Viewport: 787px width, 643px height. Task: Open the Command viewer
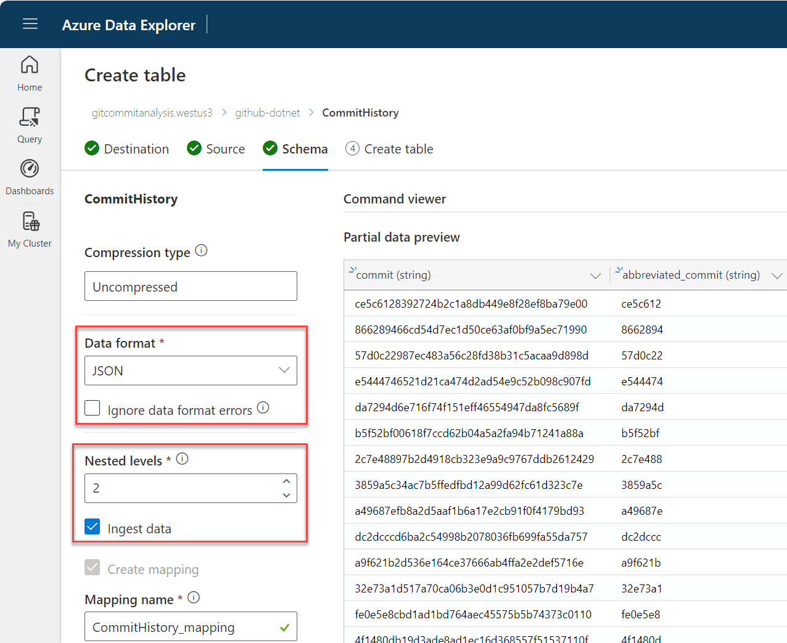click(x=395, y=199)
